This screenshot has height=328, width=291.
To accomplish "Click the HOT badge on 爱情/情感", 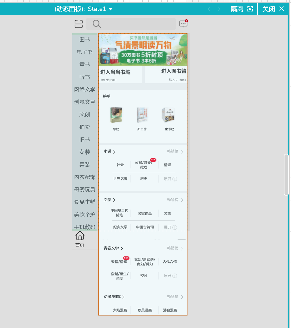I will coord(126,258).
